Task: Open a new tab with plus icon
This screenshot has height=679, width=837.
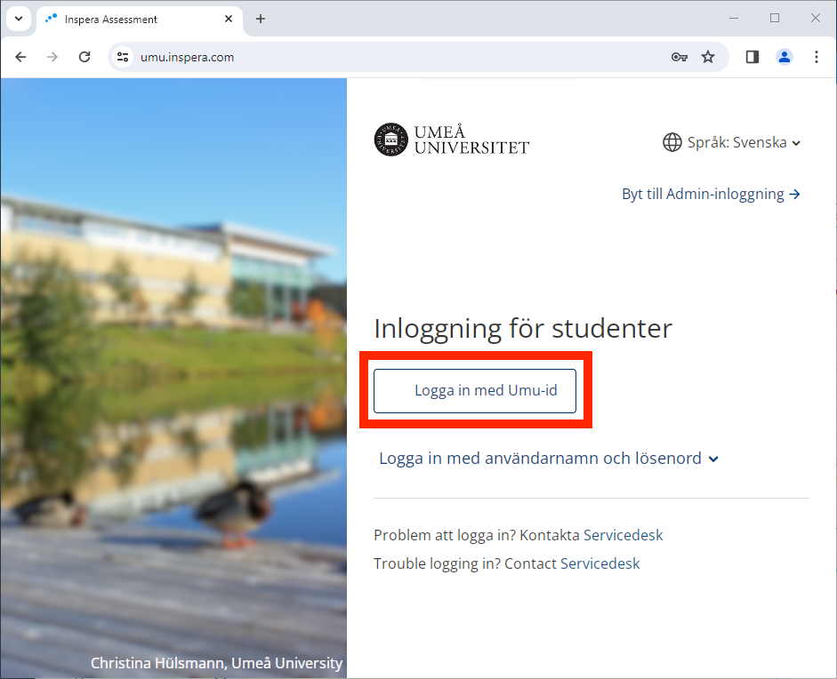Action: 261,19
